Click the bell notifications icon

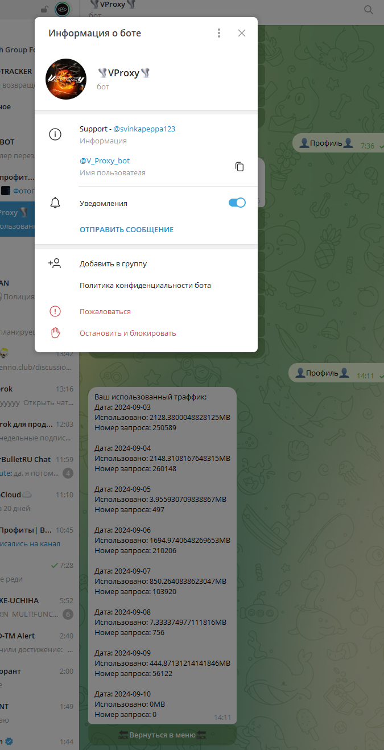coord(55,203)
